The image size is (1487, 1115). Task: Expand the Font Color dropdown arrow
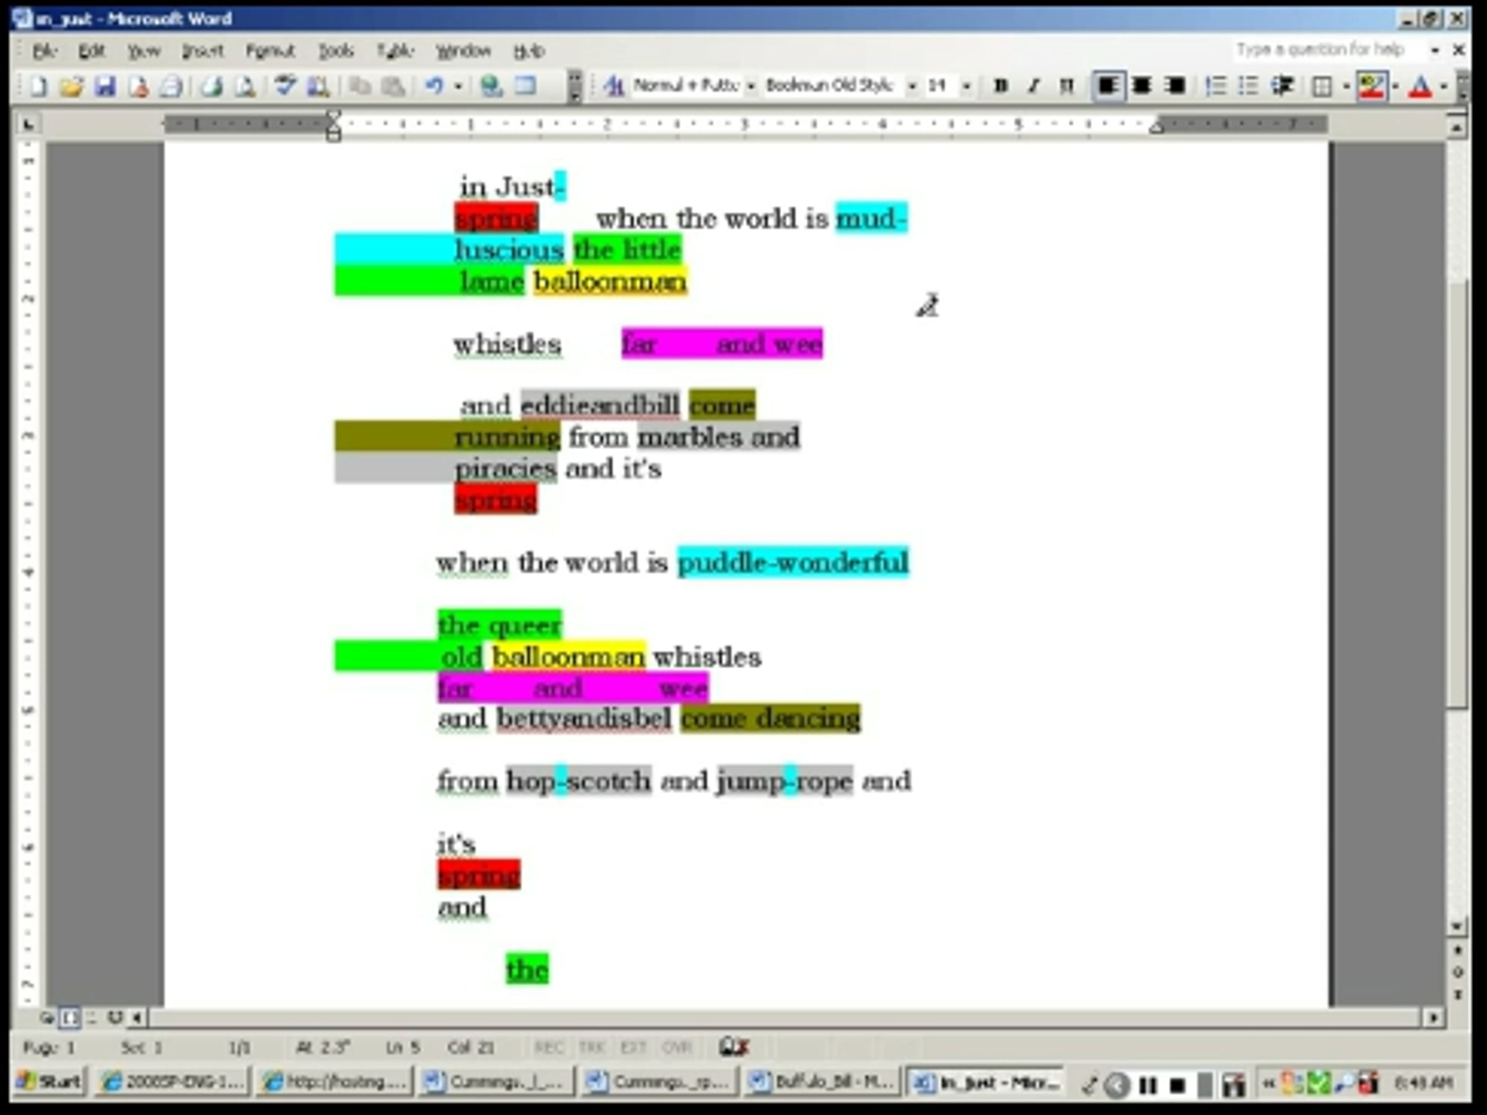(1444, 86)
